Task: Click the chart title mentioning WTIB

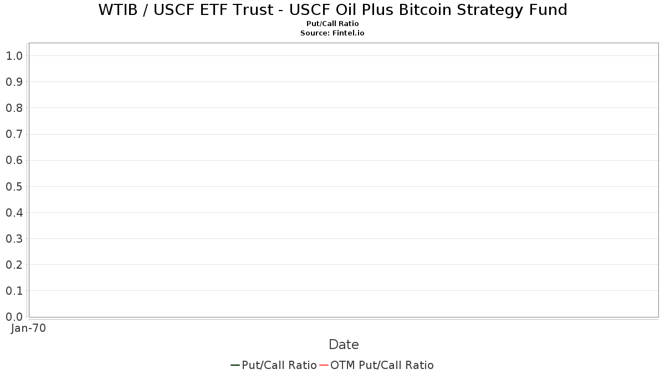Action: click(x=332, y=10)
